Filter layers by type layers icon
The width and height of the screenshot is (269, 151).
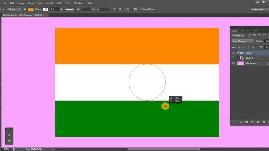coord(259,35)
